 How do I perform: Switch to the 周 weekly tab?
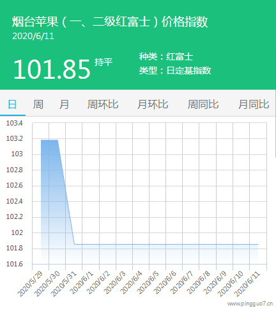38,104
